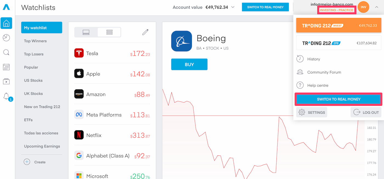This screenshot has height=179, width=384.
Task: Switch to the list view layout toggle
Action: [109, 32]
